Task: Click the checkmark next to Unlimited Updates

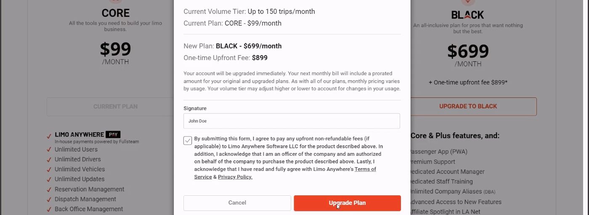Action: click(x=49, y=180)
